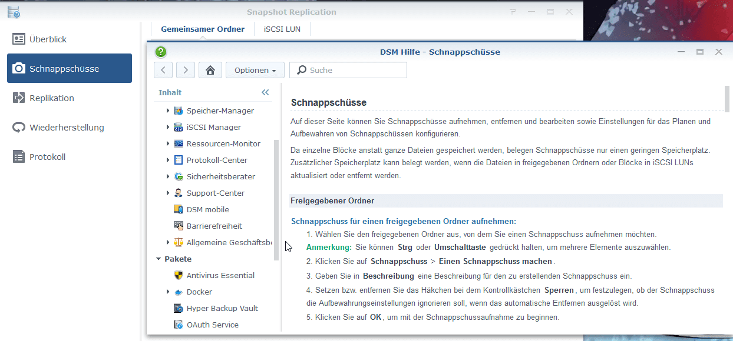This screenshot has height=341, width=733.
Task: Click the green help question mark icon
Action: tap(161, 52)
